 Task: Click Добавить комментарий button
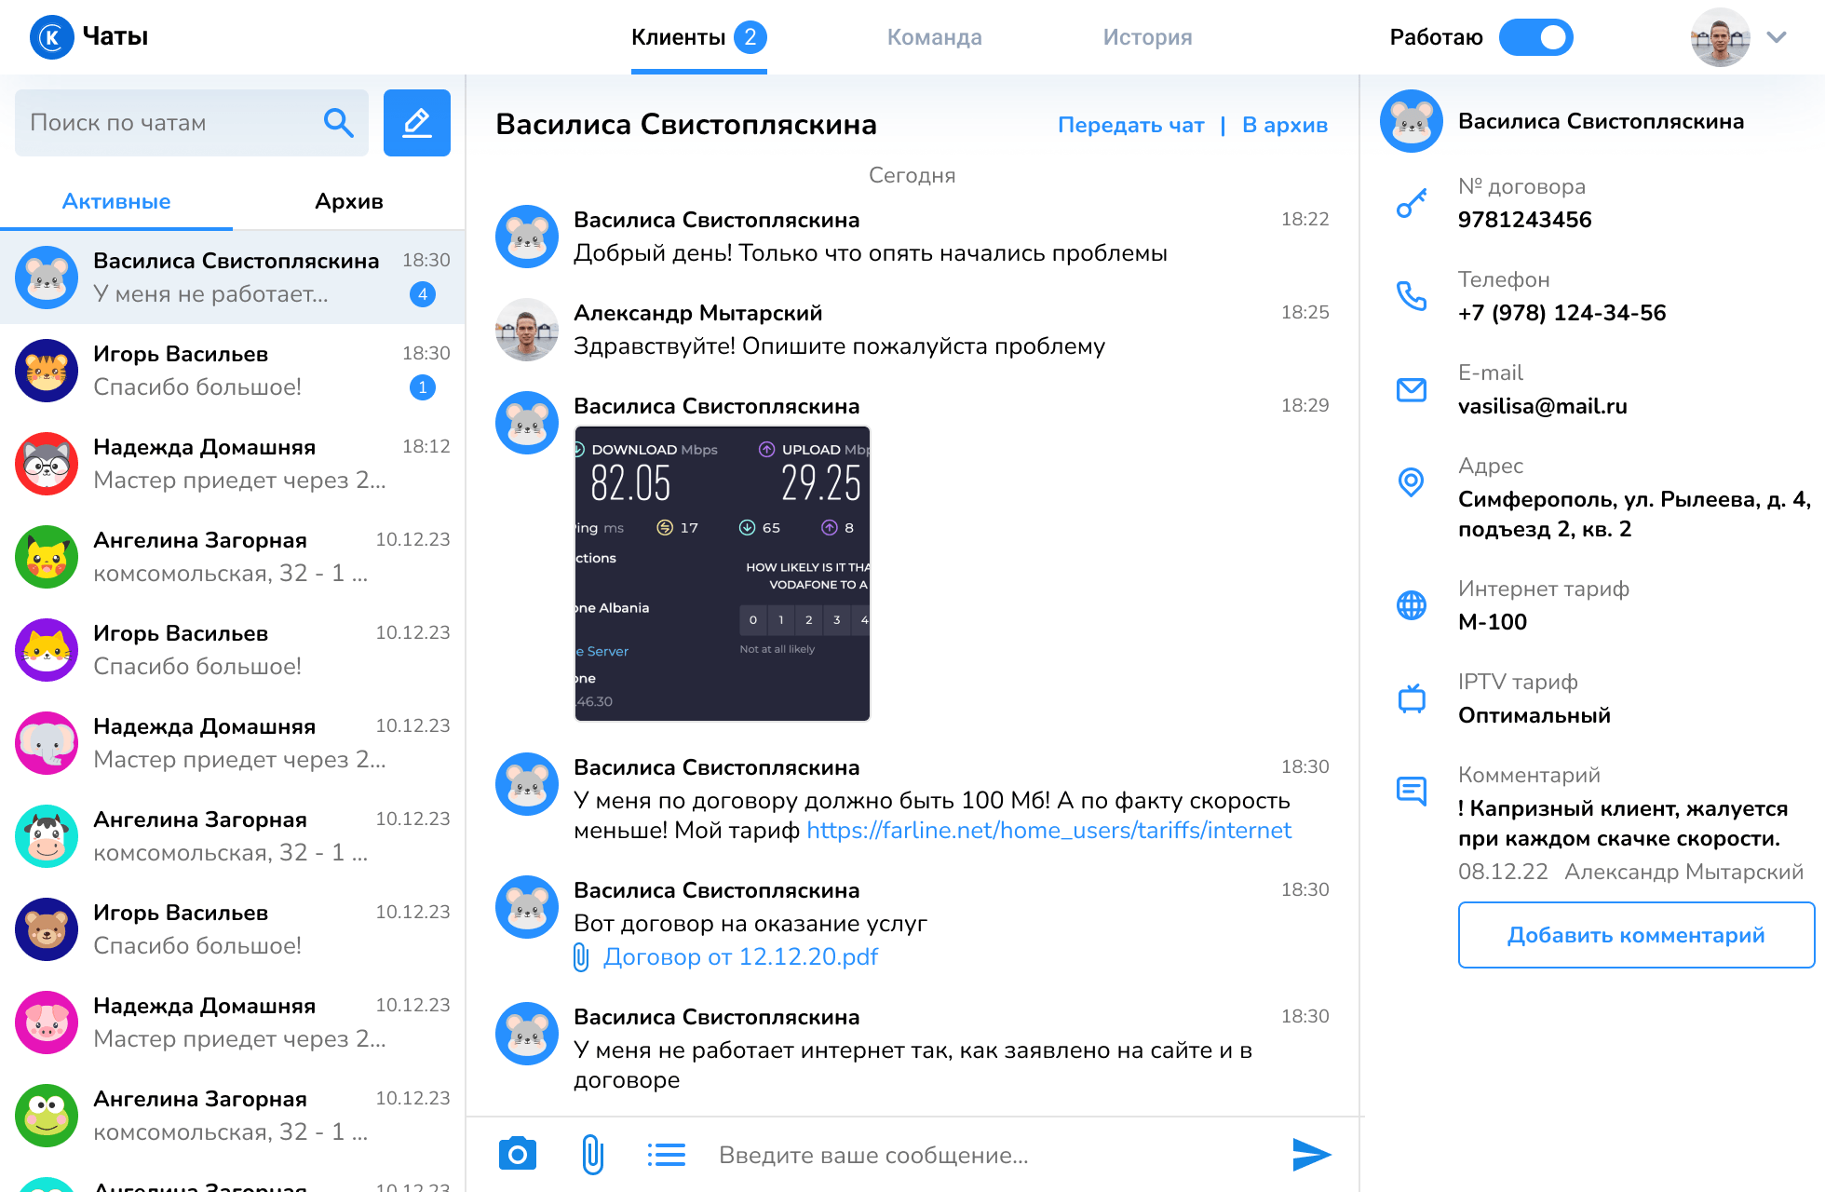[x=1636, y=935]
